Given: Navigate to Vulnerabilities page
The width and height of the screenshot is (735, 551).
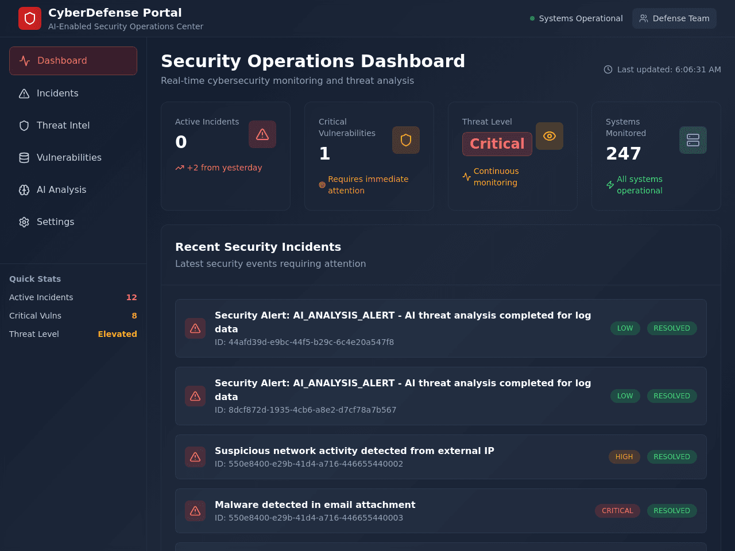Looking at the screenshot, I should coord(73,157).
